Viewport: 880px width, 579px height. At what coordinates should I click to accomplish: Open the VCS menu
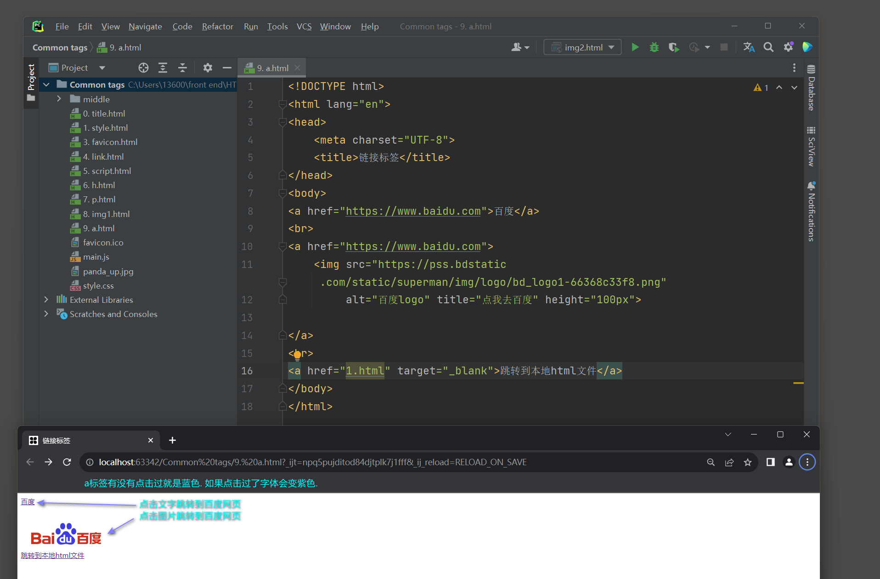(x=304, y=27)
